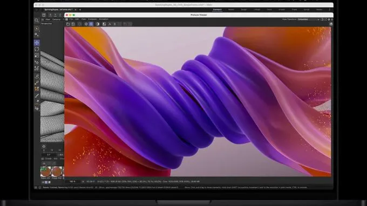Open the material manager Edit menu

pyautogui.click(x=56, y=159)
